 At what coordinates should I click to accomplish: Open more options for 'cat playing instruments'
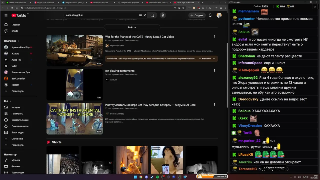tap(214, 70)
